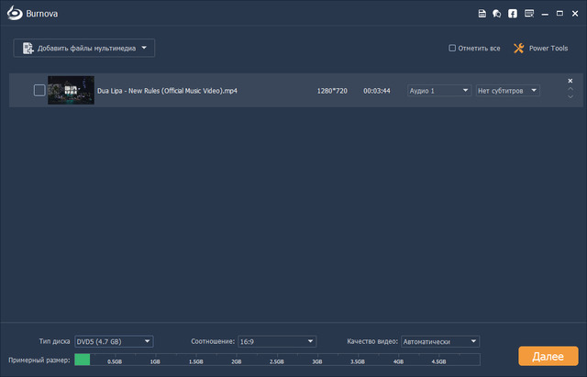Expand the 'Аудио 1' audio track dropdown
Image resolution: width=587 pixels, height=377 pixels.
click(x=439, y=90)
